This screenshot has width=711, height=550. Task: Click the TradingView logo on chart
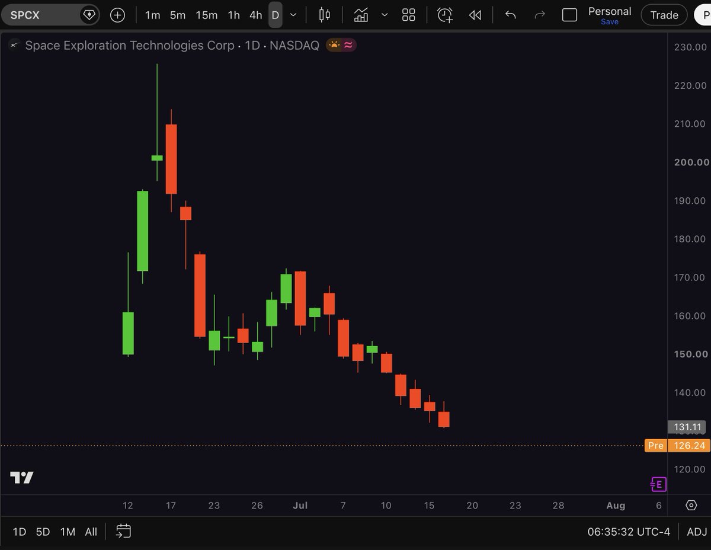(22, 478)
